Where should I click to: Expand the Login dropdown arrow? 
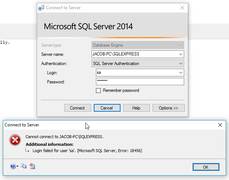180,73
